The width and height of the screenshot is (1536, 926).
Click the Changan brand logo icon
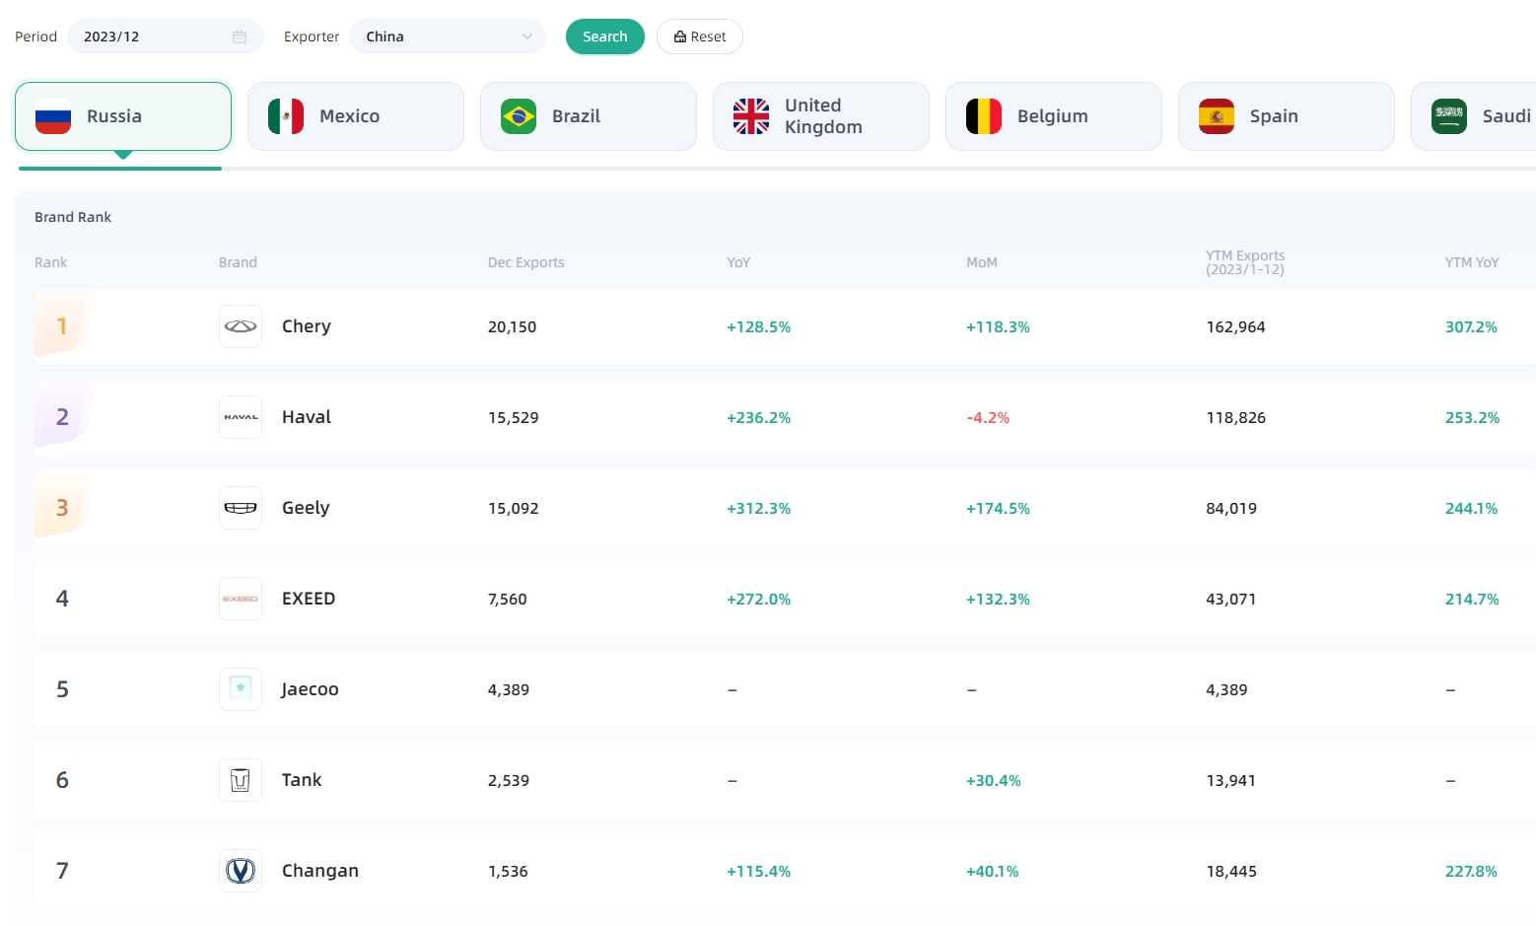(x=241, y=871)
